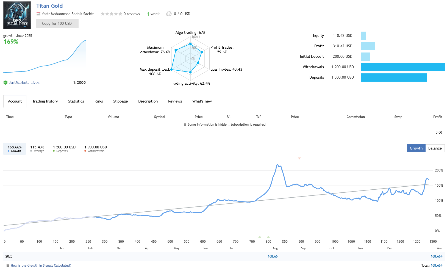Click the Equity bar
This screenshot has width=447, height=271.
[364, 36]
